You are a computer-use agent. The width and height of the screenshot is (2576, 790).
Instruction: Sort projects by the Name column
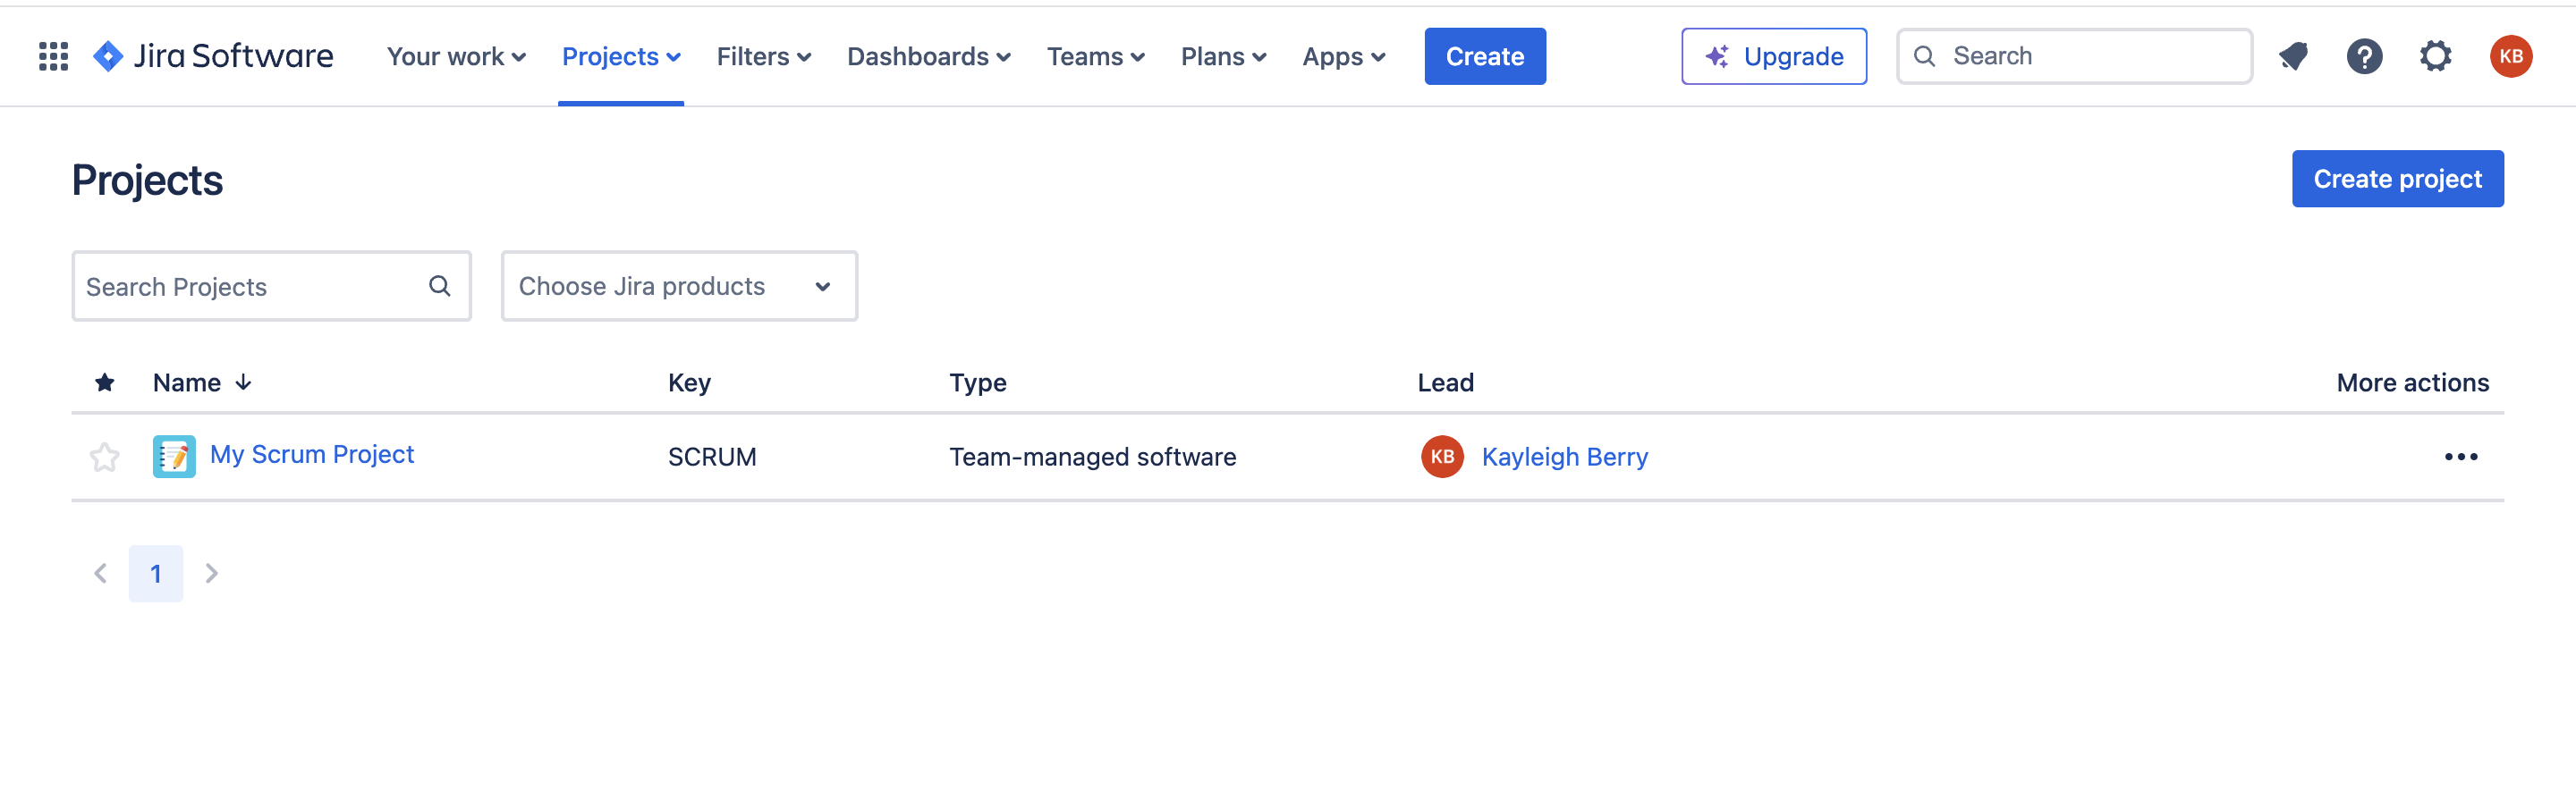click(x=202, y=382)
